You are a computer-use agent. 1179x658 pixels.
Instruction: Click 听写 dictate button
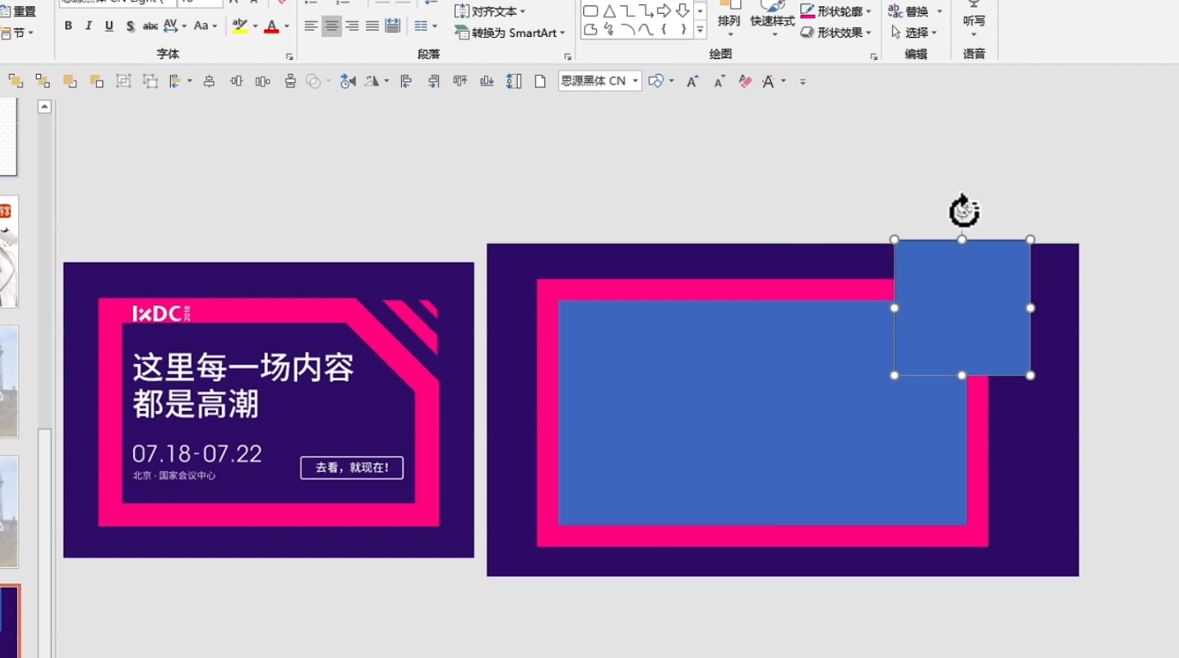[x=974, y=18]
